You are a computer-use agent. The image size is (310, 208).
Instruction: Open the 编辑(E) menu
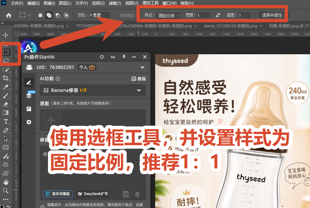click(33, 3)
